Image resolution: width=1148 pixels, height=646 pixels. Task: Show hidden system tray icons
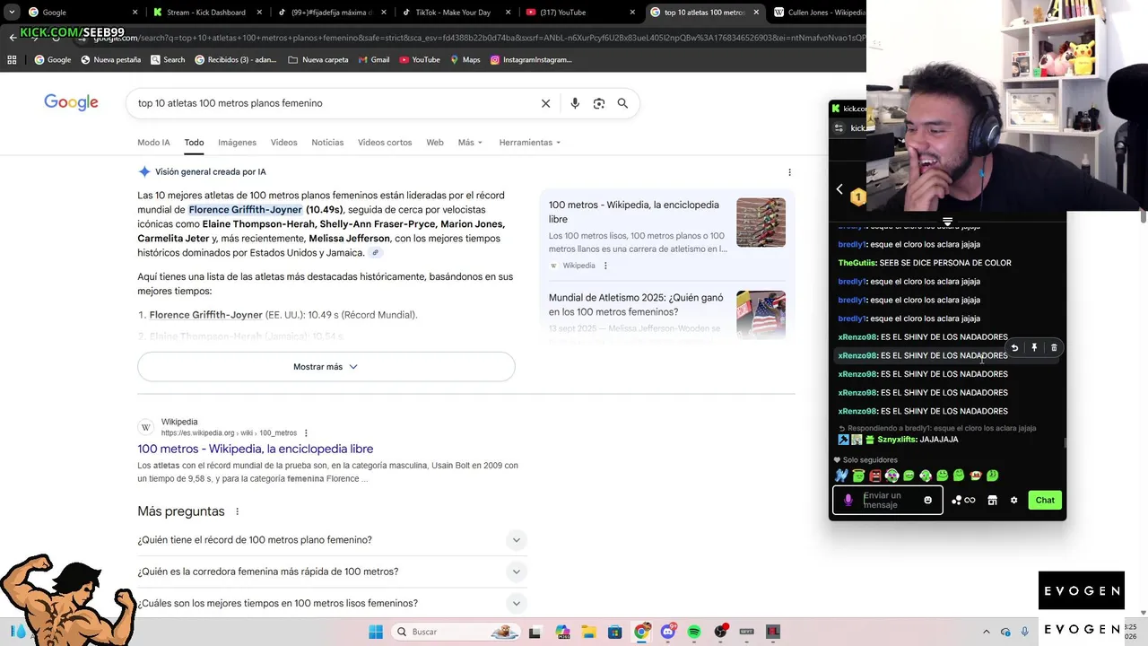click(986, 632)
